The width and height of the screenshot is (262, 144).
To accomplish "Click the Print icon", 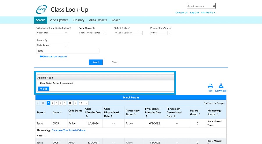I will (x=210, y=86).
